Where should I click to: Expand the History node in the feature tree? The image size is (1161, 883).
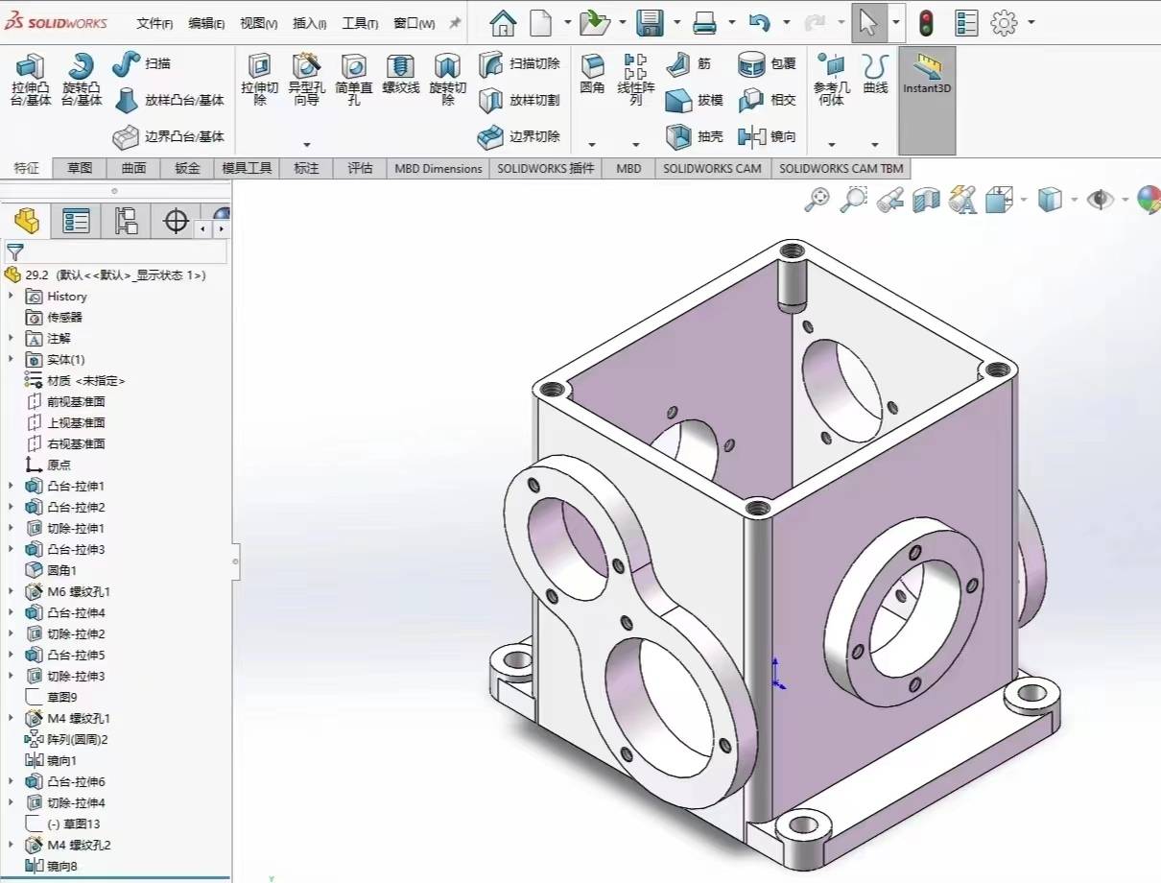click(12, 296)
